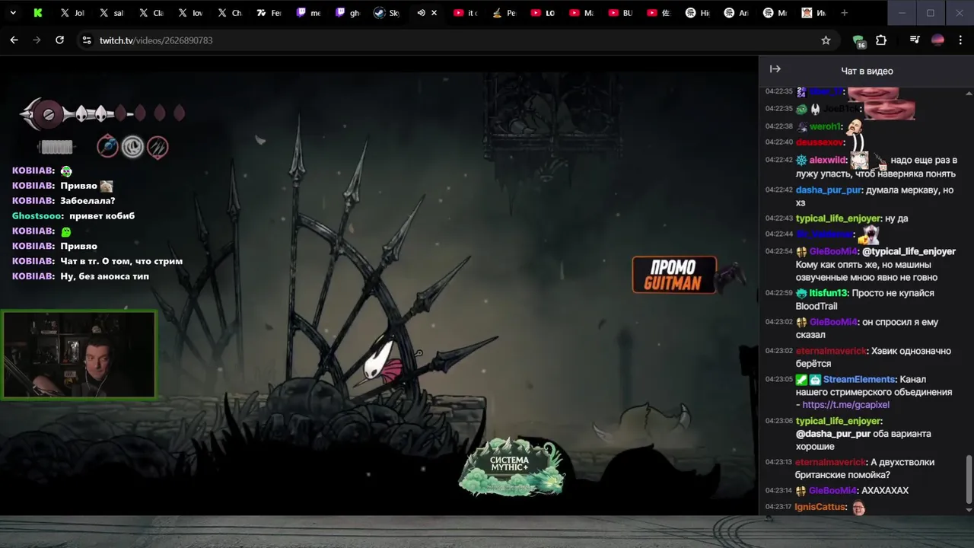This screenshot has width=974, height=548.
Task: Click typical_life_enjoyer's name at 04:22:43
Action: coord(838,218)
